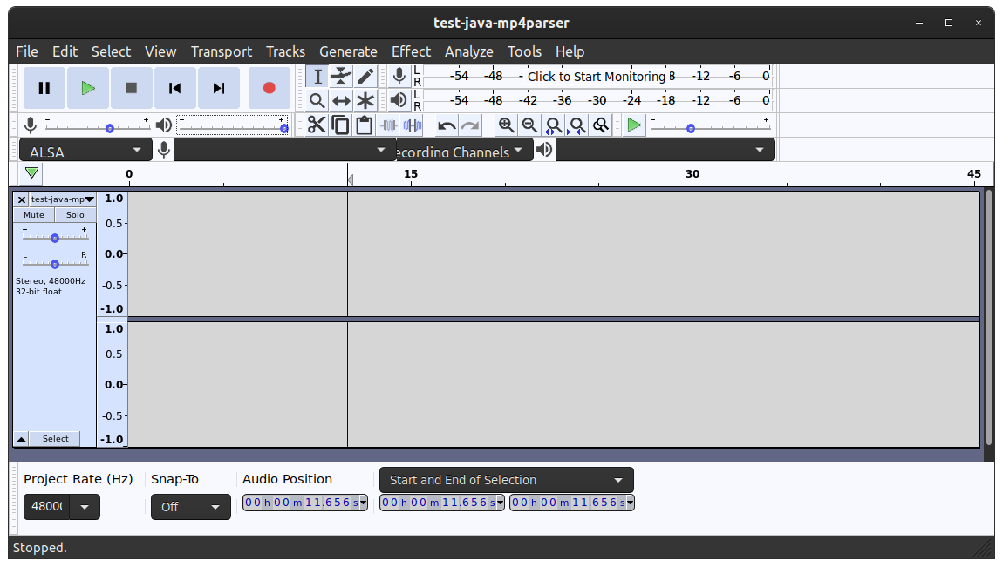Viewport: 1003px width, 567px height.
Task: Click the Project Rate 48000 input field
Action: click(47, 508)
